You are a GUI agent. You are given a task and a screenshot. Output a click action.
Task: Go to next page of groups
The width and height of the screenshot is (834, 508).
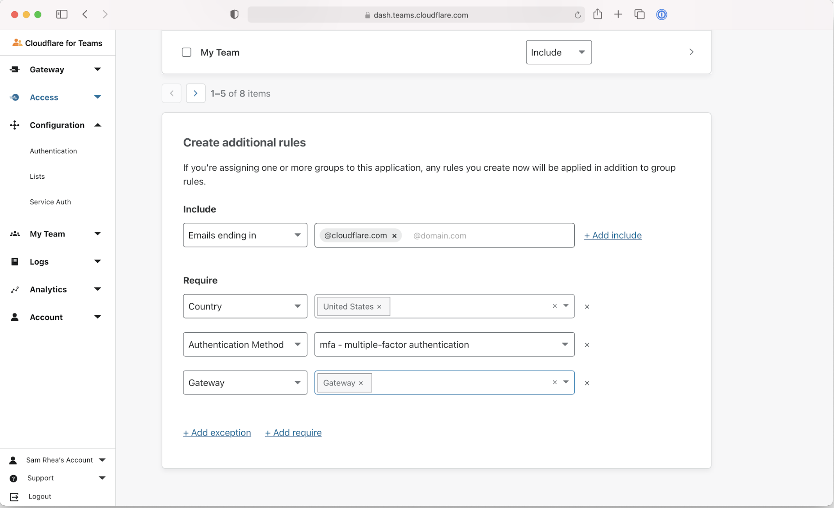tap(195, 93)
